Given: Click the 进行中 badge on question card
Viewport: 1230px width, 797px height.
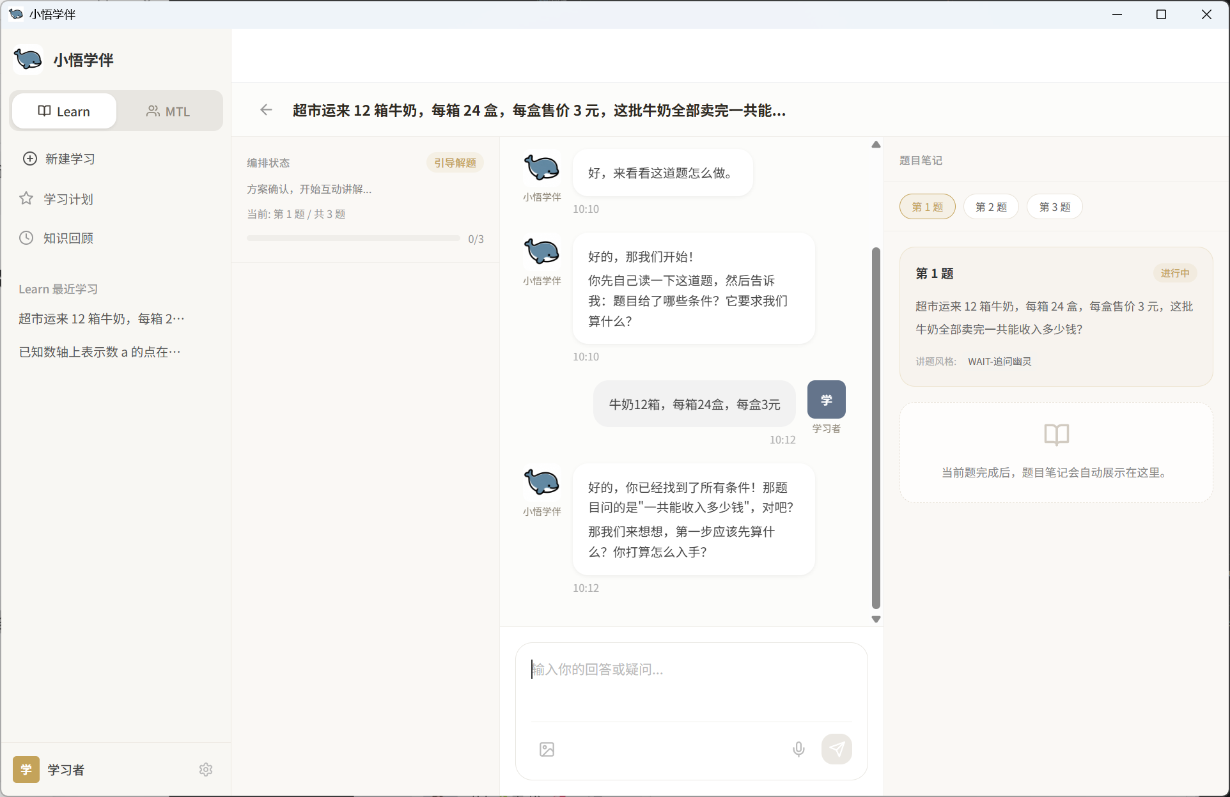Looking at the screenshot, I should (x=1175, y=273).
